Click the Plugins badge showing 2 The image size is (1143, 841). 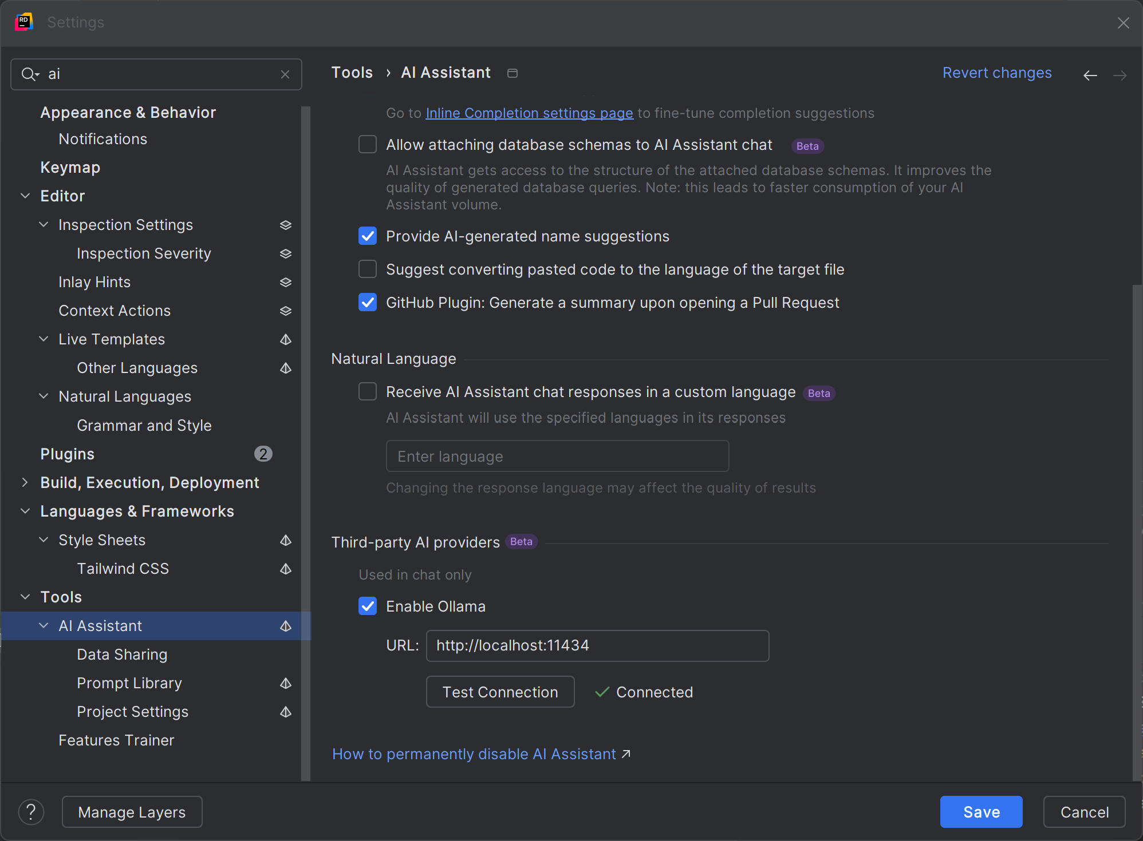263,454
